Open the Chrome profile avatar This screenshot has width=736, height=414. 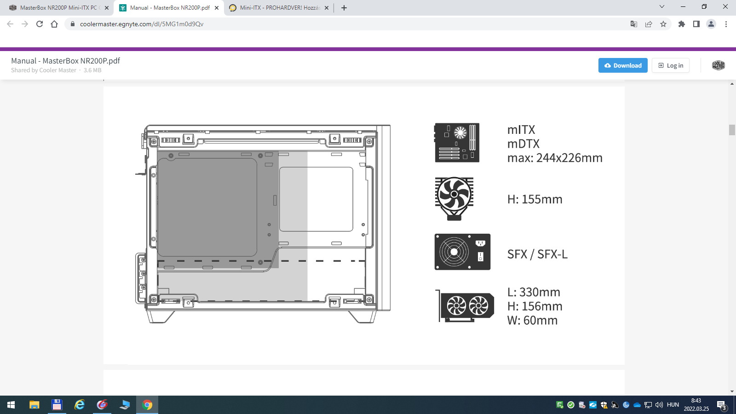711,24
